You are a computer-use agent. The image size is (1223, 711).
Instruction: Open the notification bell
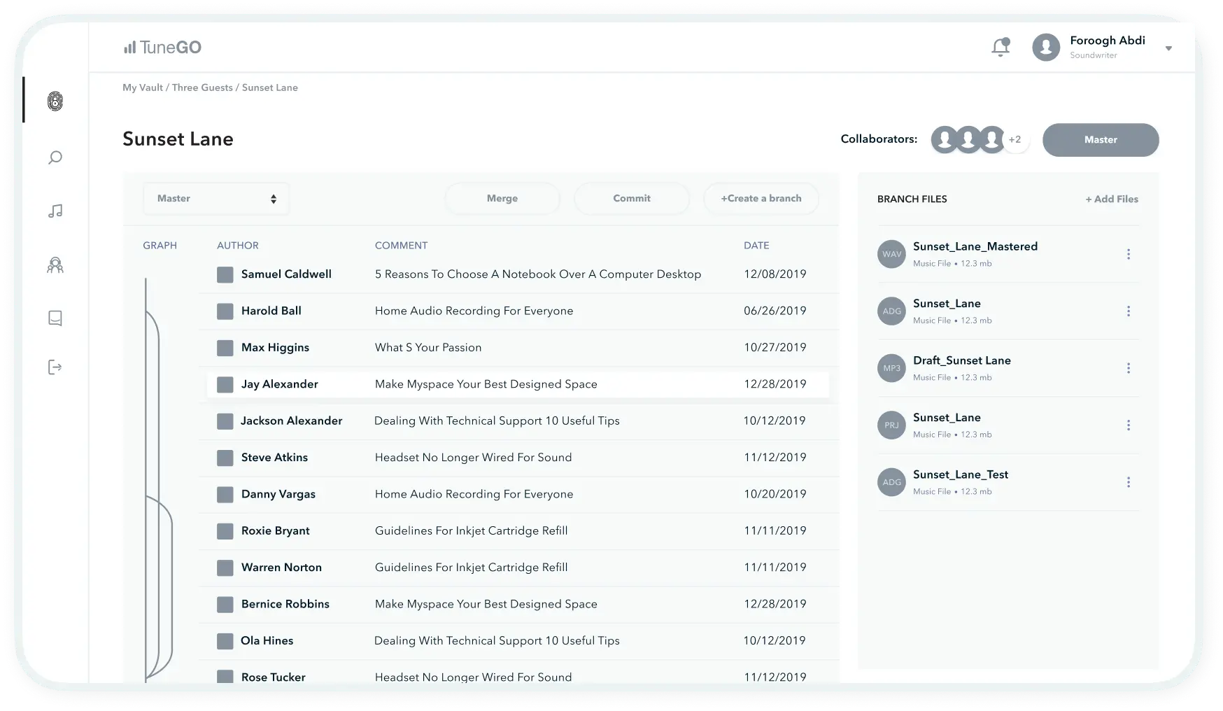click(1001, 46)
